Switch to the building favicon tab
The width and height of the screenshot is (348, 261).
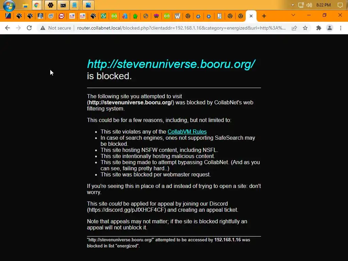[40, 16]
